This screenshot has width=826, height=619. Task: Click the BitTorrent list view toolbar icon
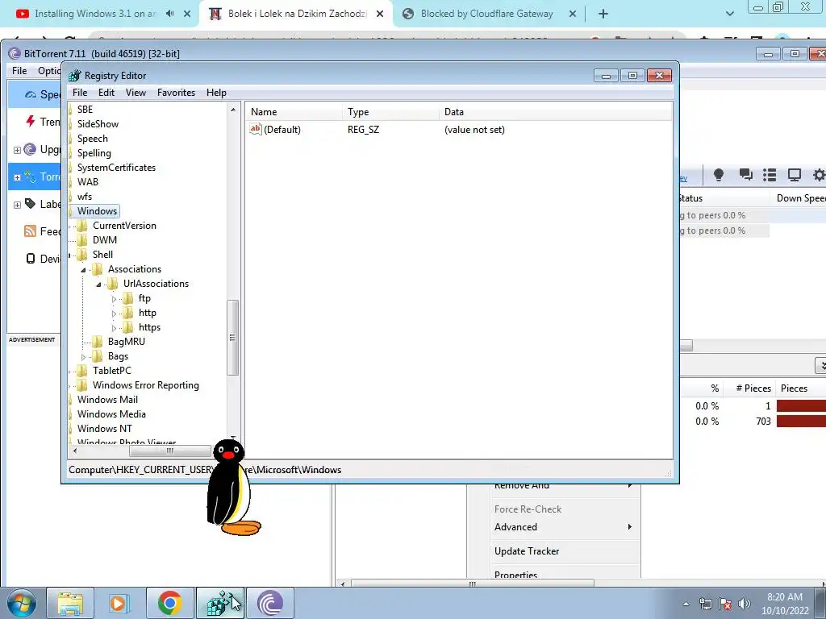(770, 175)
